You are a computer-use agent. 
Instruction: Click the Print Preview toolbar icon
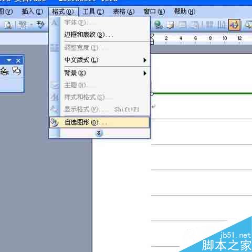click(8, 25)
